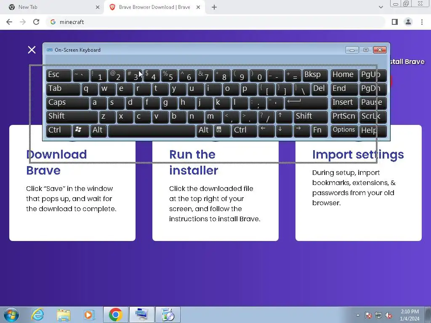Dismiss the Brave overlay with white X

32,50
